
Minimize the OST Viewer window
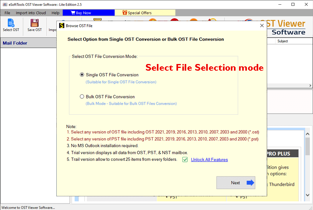pyautogui.click(x=280, y=4)
